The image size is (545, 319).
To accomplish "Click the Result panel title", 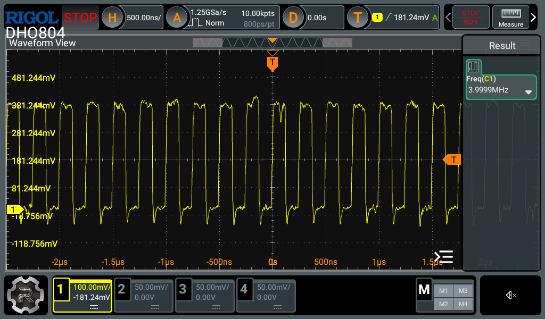I will point(502,46).
